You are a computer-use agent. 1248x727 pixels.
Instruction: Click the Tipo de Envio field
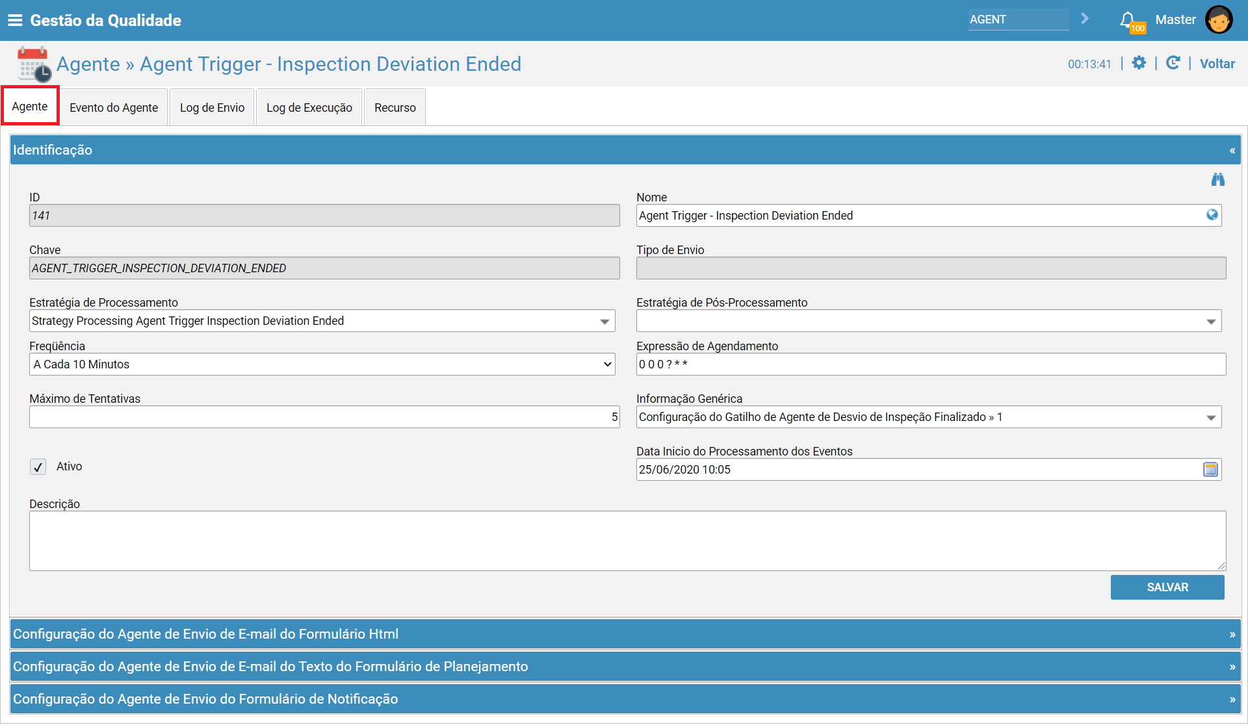click(931, 268)
